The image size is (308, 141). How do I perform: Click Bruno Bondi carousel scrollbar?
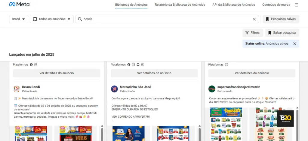pyautogui.click(x=102, y=134)
